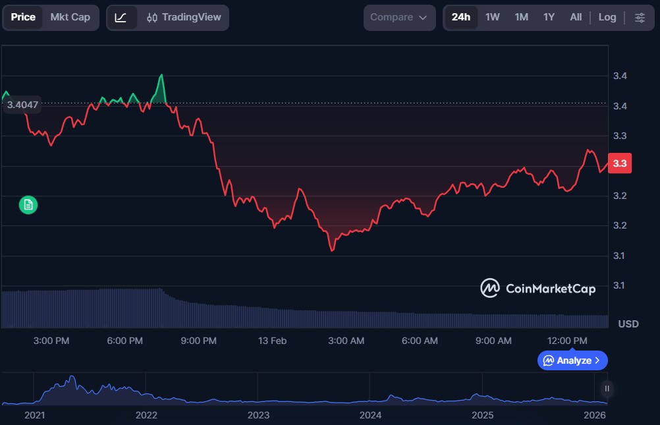Open the Compare dropdown
Screen dimensions: 660x425
point(399,18)
